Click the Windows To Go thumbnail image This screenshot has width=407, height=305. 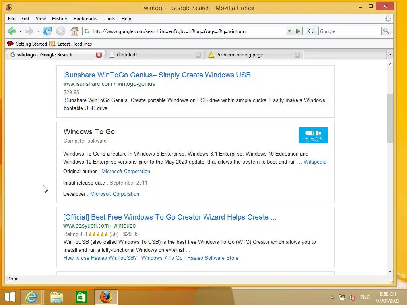pyautogui.click(x=313, y=135)
